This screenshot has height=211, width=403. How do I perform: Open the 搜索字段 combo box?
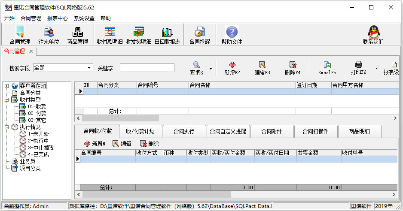[x=63, y=68]
